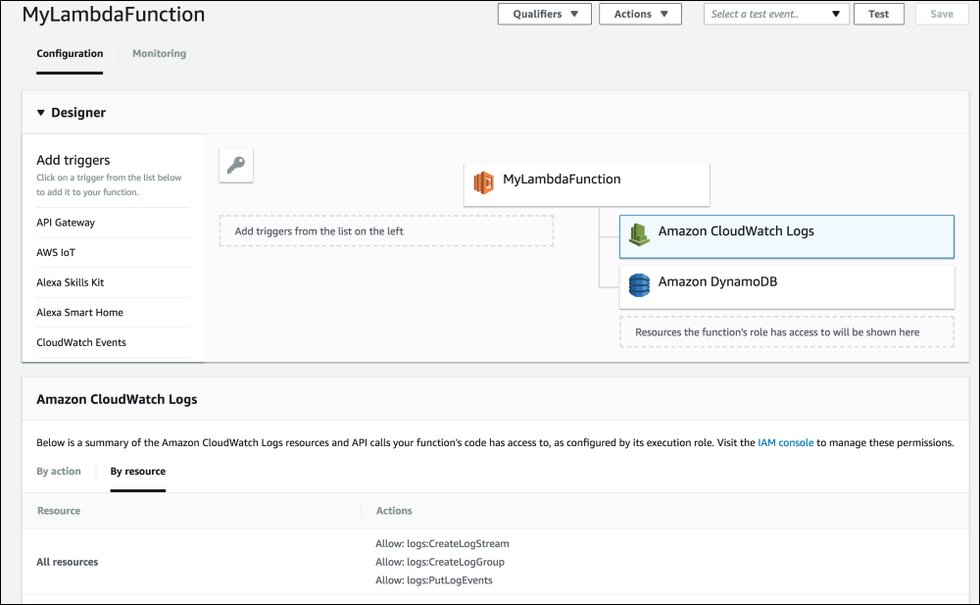
Task: Switch to the By action tab
Action: (x=59, y=472)
